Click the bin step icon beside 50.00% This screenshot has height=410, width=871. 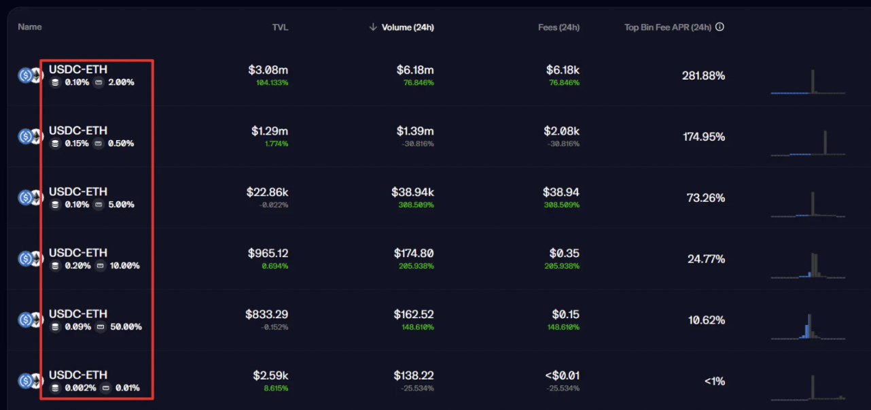tap(101, 327)
